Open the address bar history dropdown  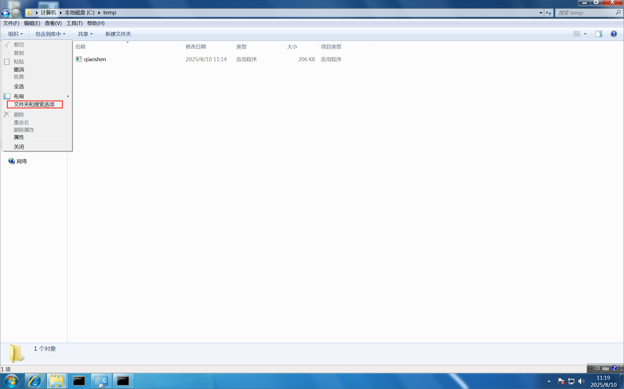tap(540, 13)
